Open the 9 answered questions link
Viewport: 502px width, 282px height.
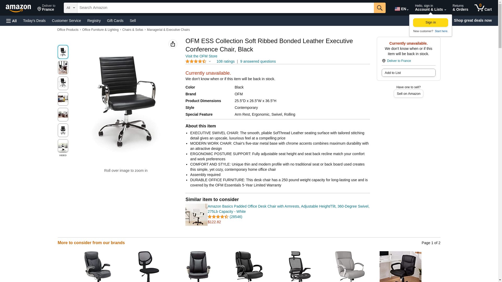(258, 61)
